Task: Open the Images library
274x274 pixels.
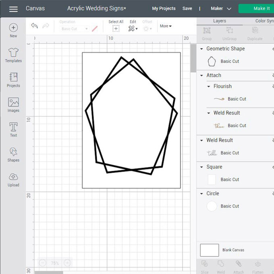Action: point(13,104)
